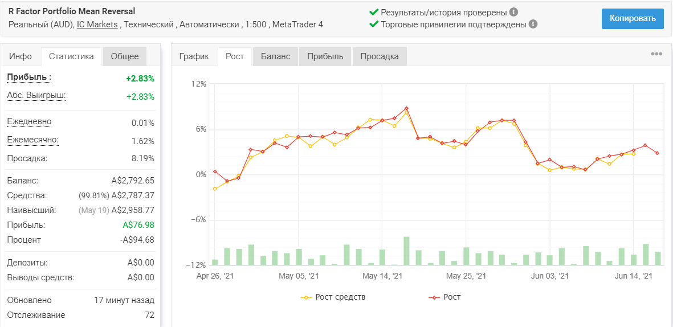
Task: Select the График chart tab
Action: 194,56
